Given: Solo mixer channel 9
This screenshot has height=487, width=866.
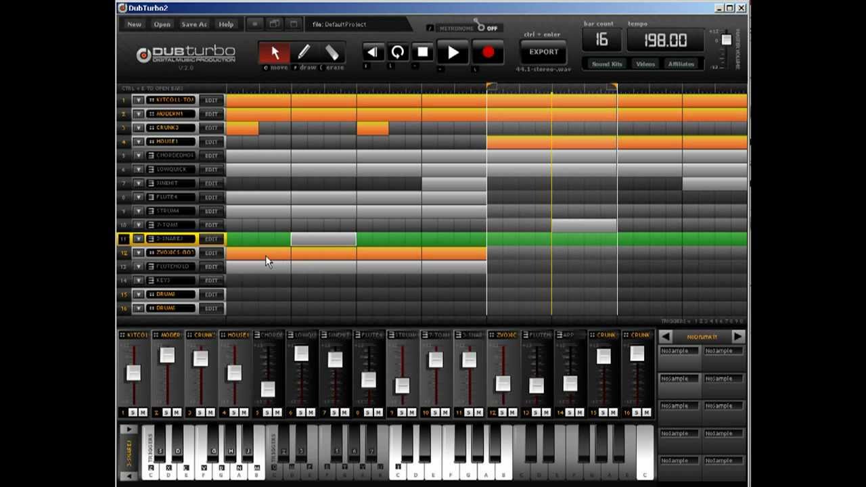Looking at the screenshot, I should click(x=402, y=413).
